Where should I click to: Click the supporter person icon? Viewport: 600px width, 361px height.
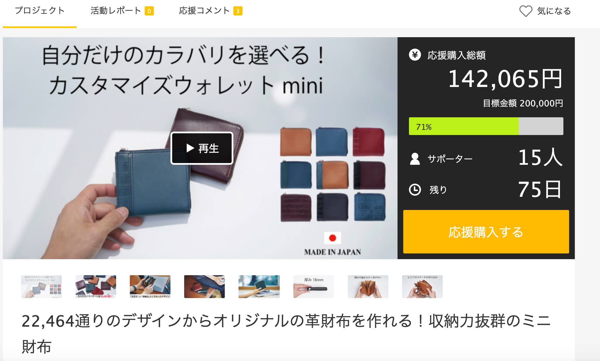[x=415, y=159]
